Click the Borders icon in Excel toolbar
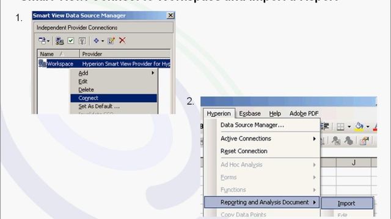The width and height of the screenshot is (391, 219). tap(340, 127)
